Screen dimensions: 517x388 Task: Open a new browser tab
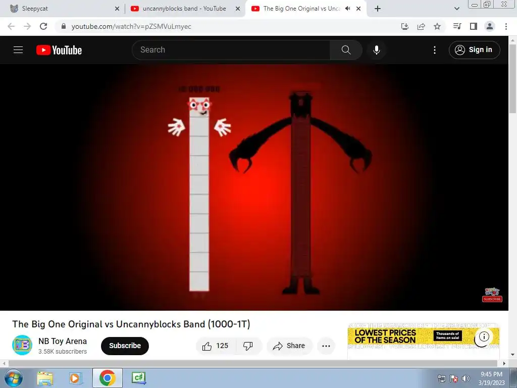(x=378, y=9)
